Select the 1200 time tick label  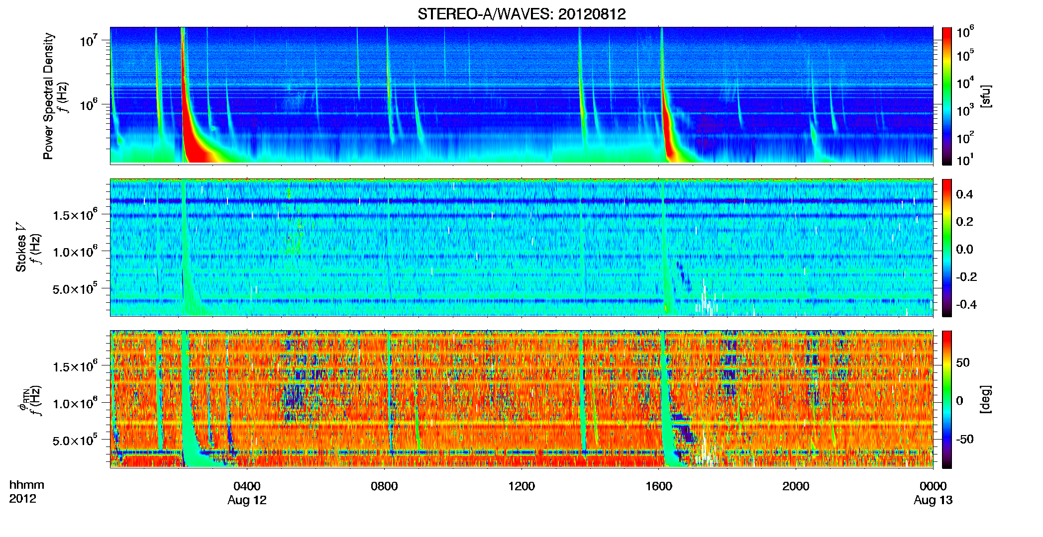pyautogui.click(x=521, y=486)
